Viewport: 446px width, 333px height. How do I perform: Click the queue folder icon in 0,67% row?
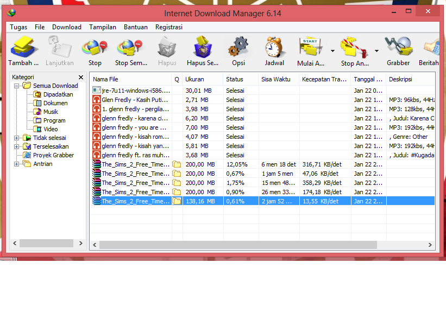pos(177,174)
